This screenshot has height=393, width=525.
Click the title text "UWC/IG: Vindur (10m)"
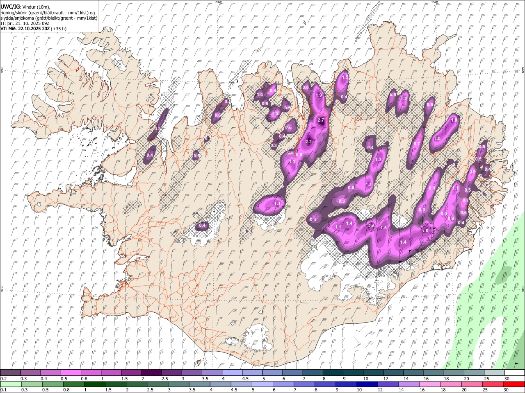tap(25, 7)
